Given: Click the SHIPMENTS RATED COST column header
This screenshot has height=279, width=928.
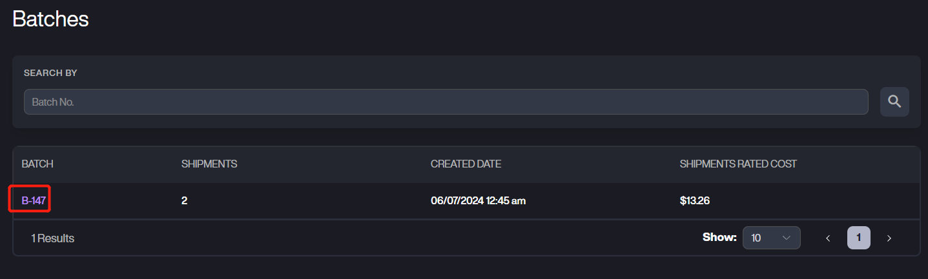Looking at the screenshot, I should [738, 164].
